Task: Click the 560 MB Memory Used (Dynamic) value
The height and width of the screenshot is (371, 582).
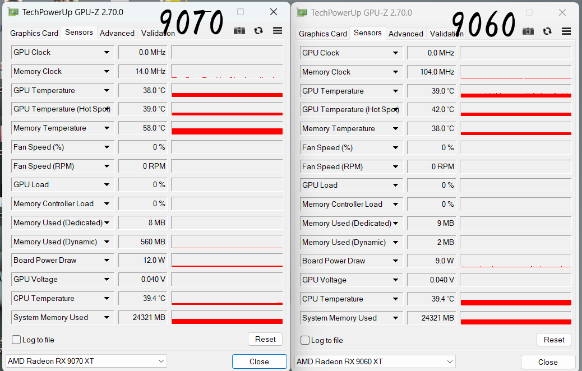Action: click(x=143, y=242)
